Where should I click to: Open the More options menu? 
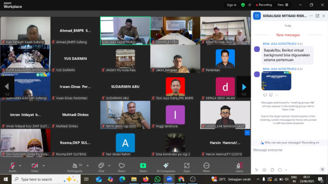pos(207,167)
